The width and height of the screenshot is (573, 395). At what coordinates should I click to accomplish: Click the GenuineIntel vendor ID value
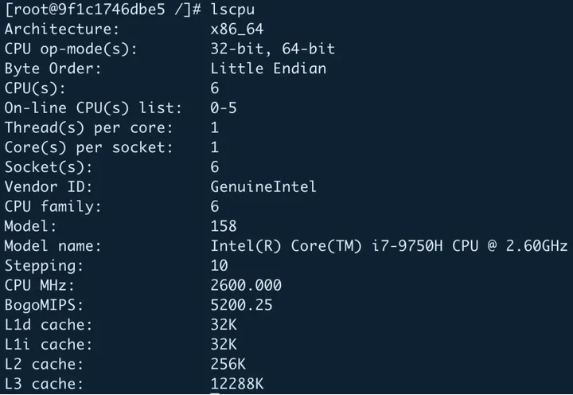click(263, 187)
